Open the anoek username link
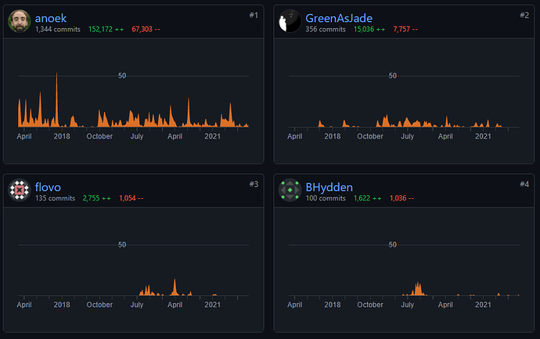Screen dimensions: 540x339 [50, 16]
